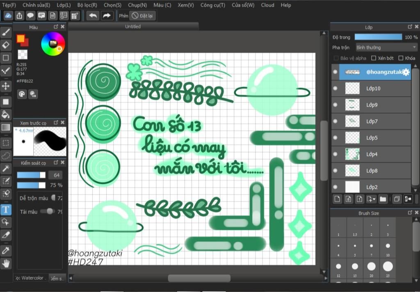Click the Undo arrow
The height and width of the screenshot is (292, 420).
tap(93, 16)
